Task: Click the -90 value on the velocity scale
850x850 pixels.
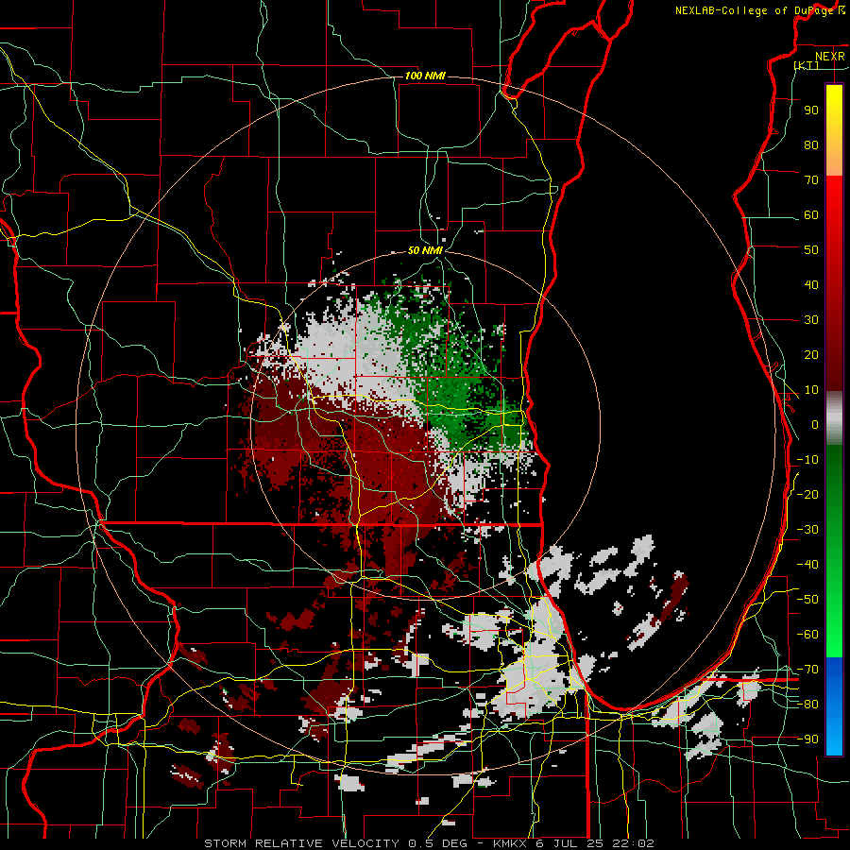Action: click(807, 739)
